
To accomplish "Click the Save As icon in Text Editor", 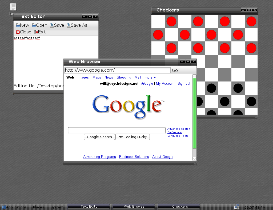I will 69,25.
